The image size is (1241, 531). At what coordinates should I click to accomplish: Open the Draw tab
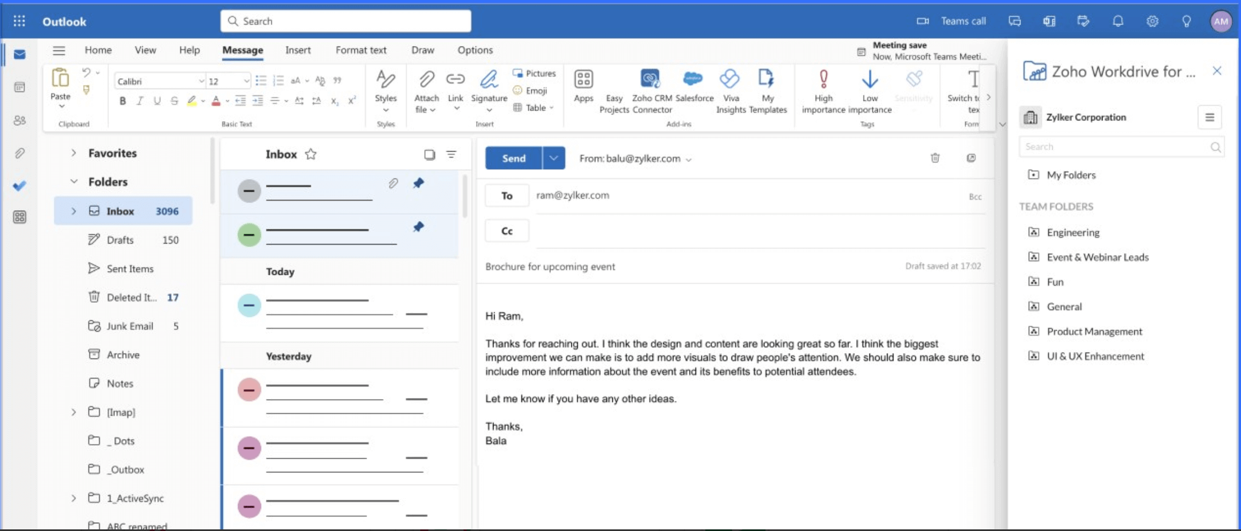422,50
